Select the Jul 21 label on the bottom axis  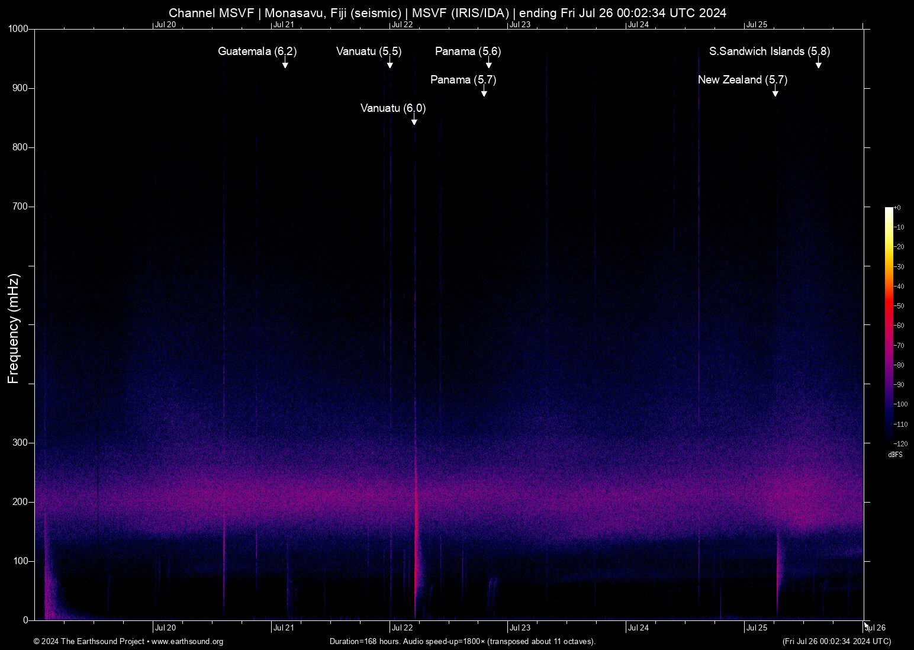coord(284,628)
